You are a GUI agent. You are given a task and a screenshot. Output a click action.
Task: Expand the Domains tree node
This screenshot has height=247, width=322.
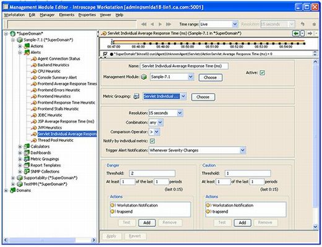pos(6,190)
